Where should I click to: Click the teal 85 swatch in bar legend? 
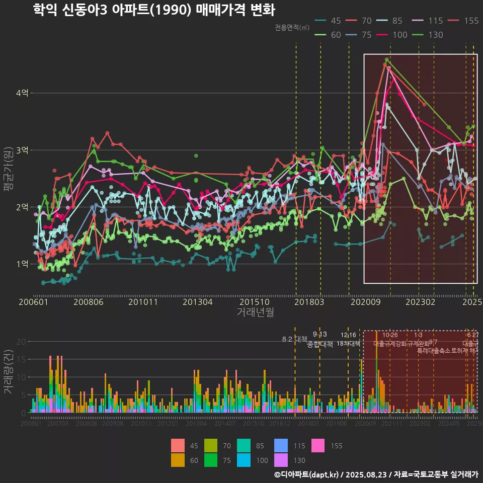click(x=244, y=445)
